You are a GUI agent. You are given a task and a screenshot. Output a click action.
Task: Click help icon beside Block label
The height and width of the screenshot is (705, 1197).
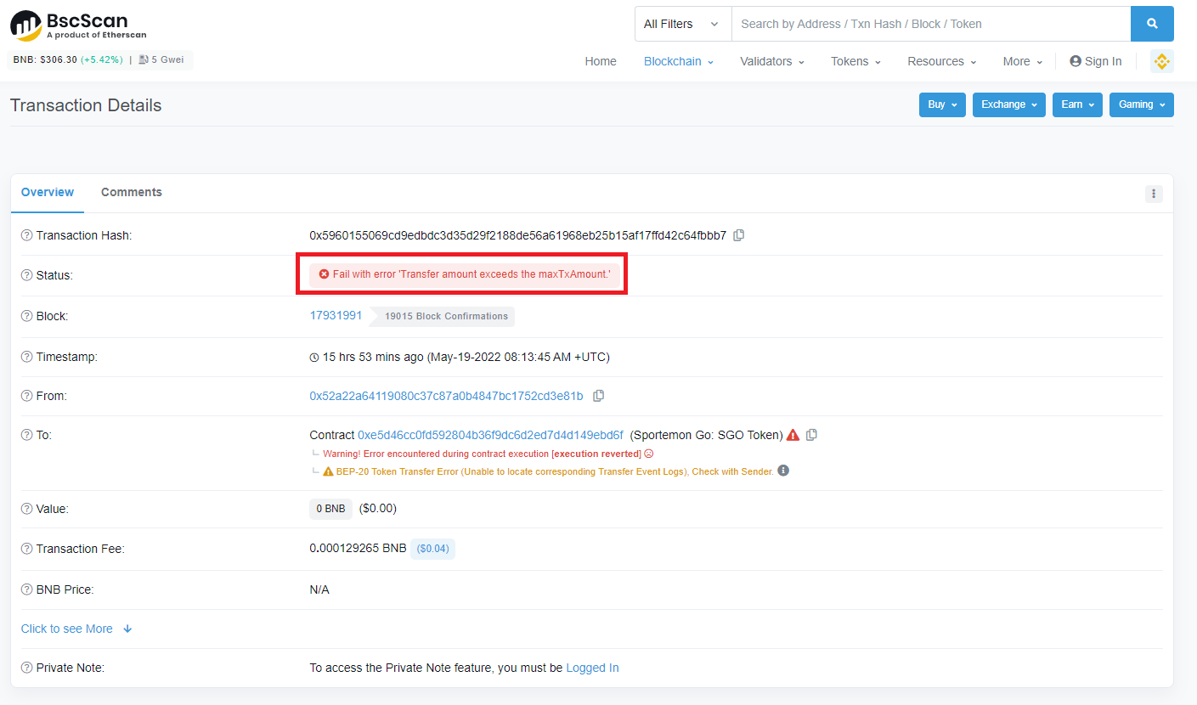tap(26, 316)
